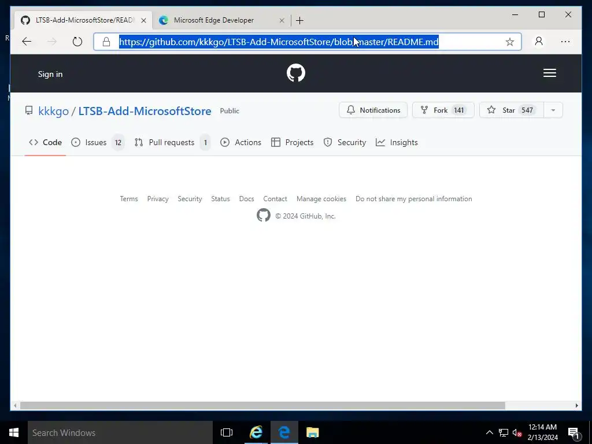Click the Fork button
This screenshot has width=592, height=444.
click(x=443, y=110)
